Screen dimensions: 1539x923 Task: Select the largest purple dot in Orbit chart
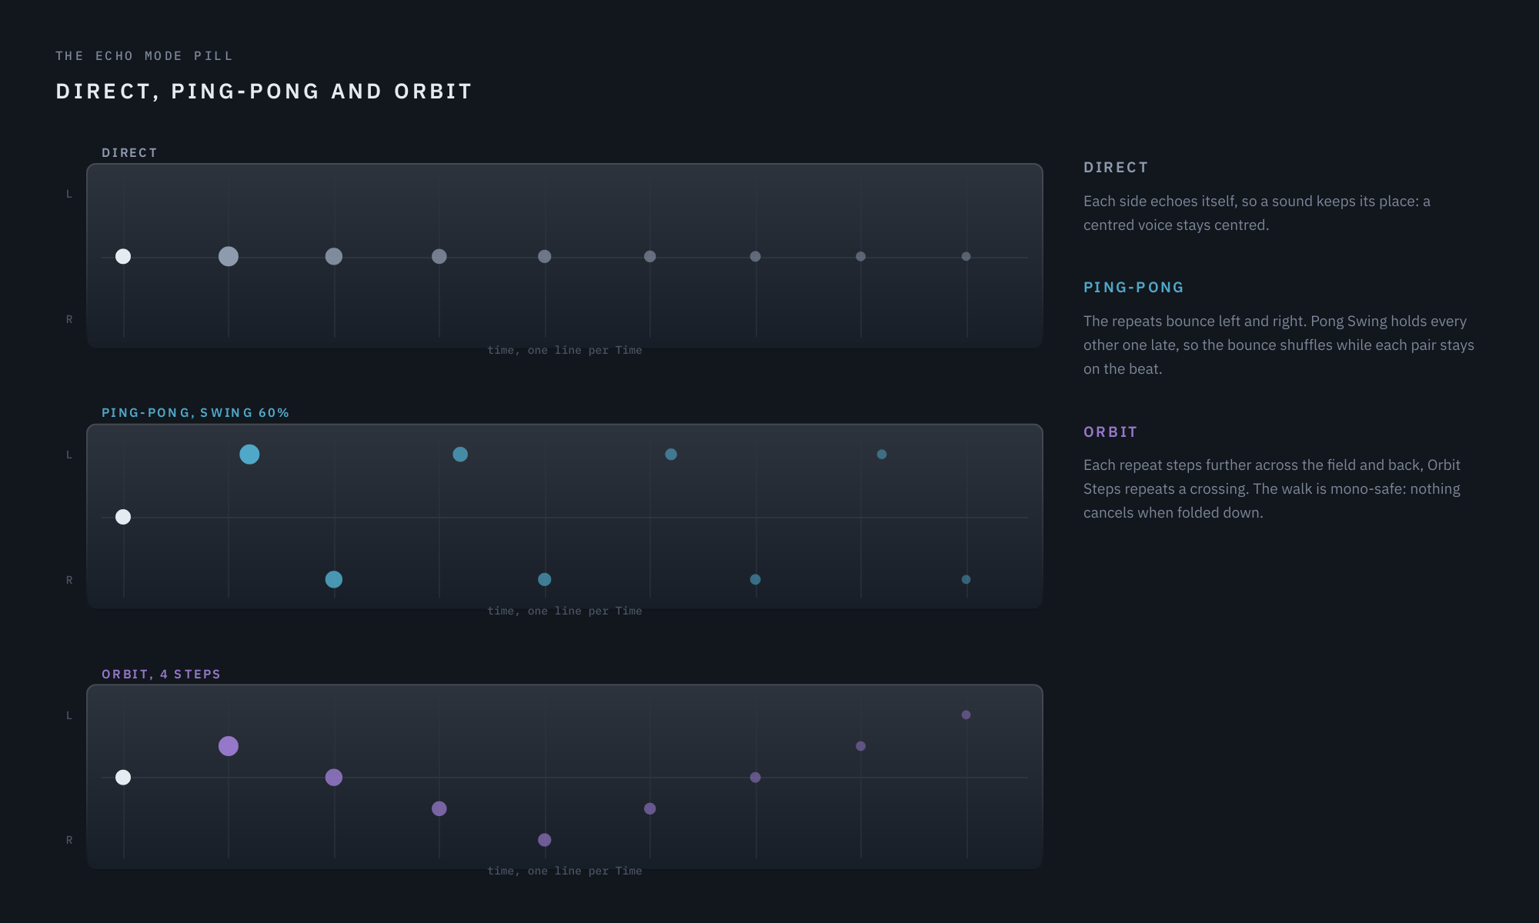click(229, 746)
